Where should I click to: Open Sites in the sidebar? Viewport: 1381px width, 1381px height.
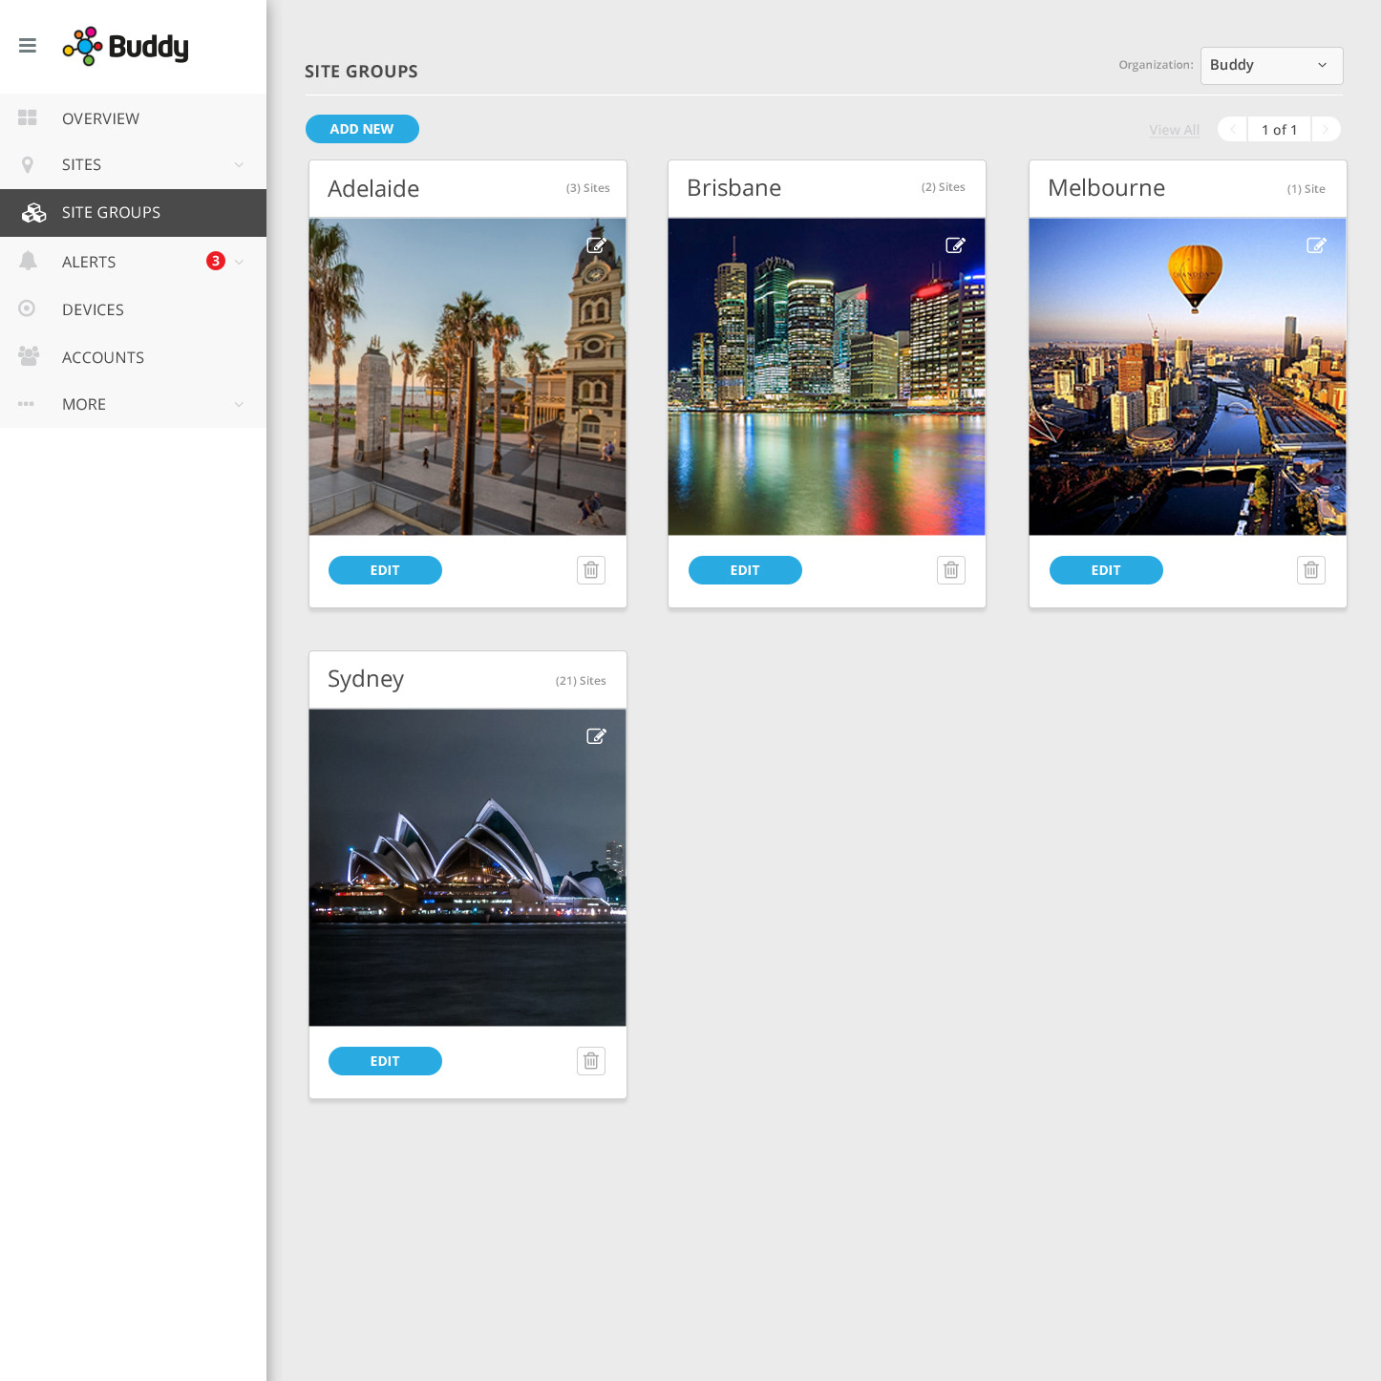(x=133, y=164)
